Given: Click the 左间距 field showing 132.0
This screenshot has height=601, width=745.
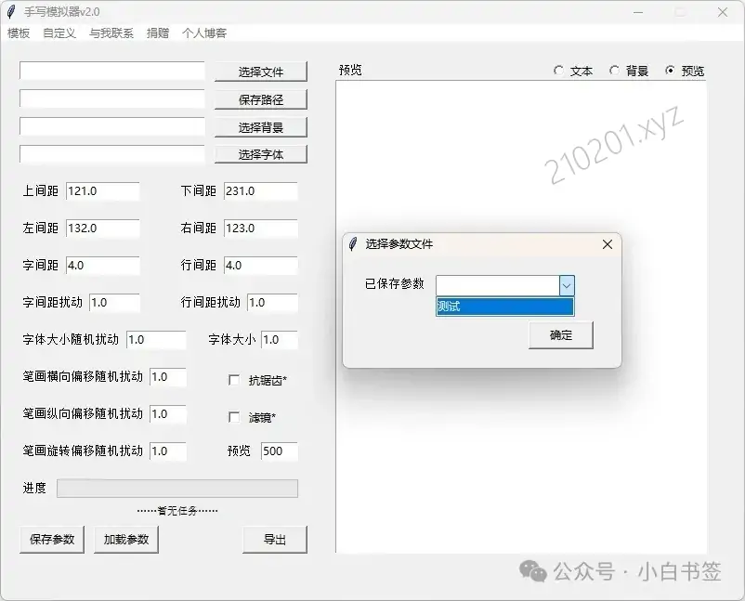Looking at the screenshot, I should pos(102,229).
